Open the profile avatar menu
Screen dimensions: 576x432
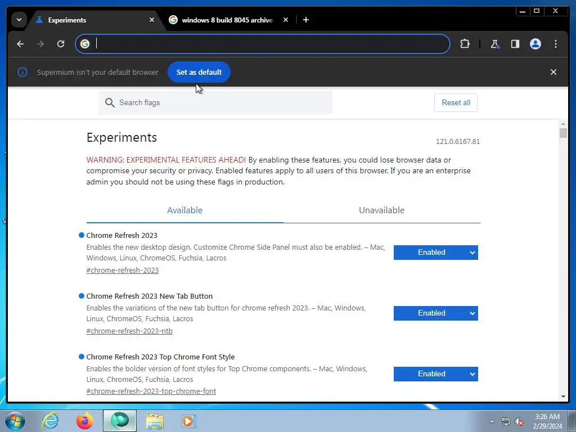(x=535, y=44)
